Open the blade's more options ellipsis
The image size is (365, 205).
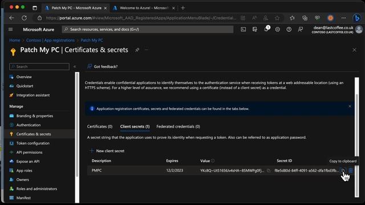point(146,50)
